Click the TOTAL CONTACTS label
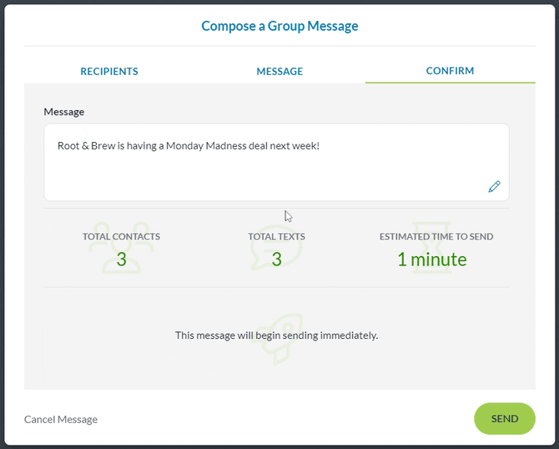Screen dimensions: 559x449 pyautogui.click(x=121, y=236)
